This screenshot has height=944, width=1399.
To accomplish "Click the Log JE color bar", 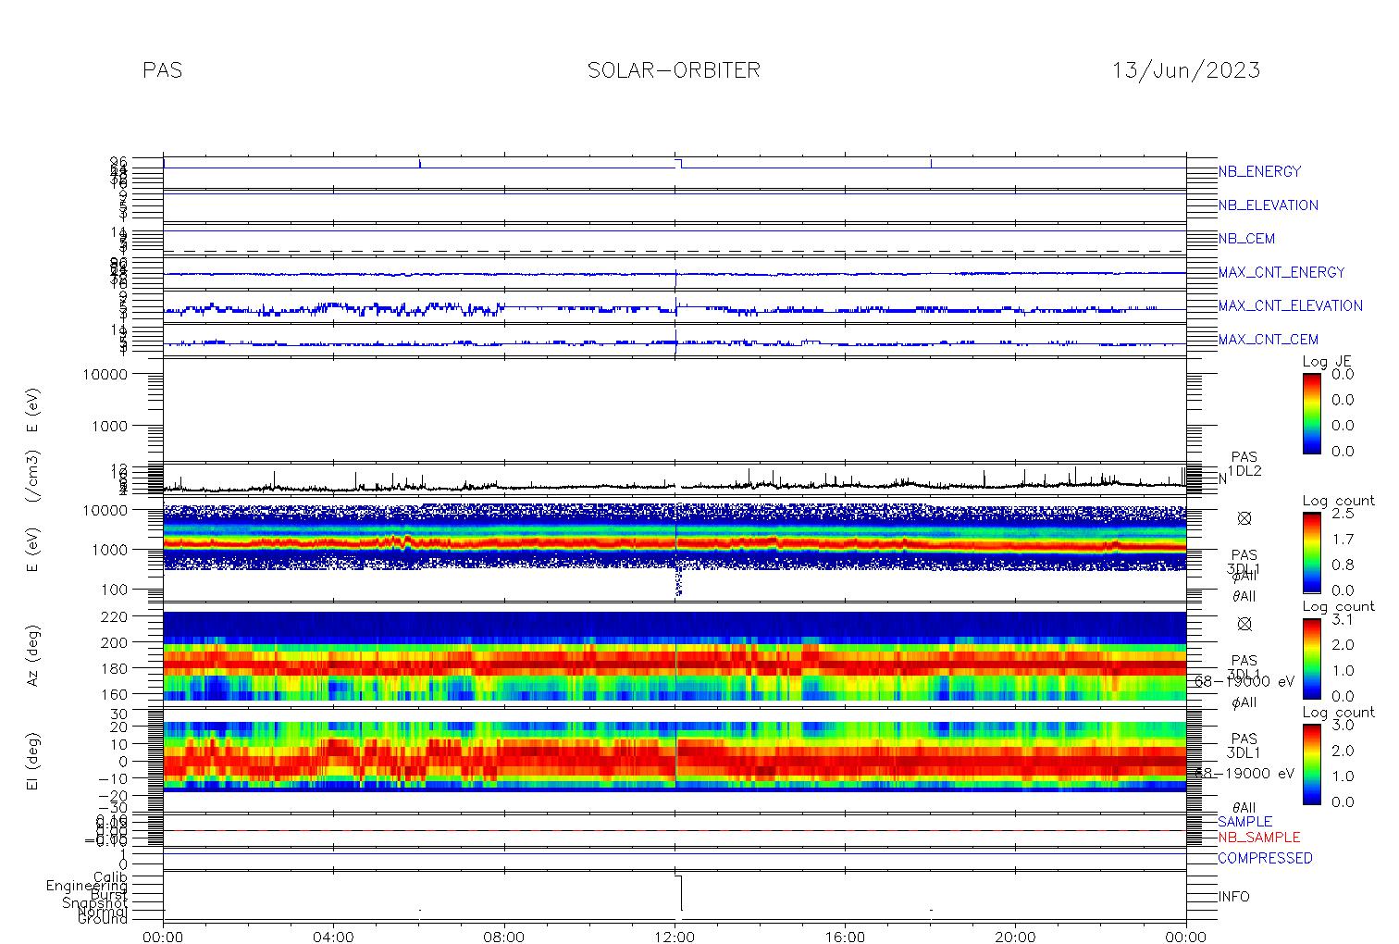I will [1312, 413].
